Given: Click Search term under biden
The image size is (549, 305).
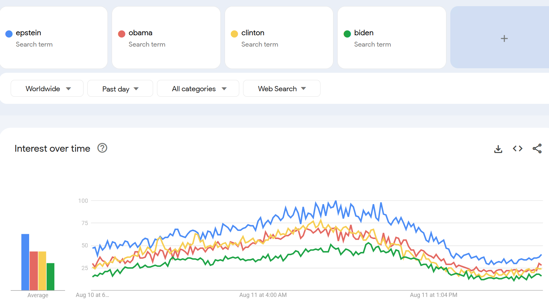Looking at the screenshot, I should 373,44.
